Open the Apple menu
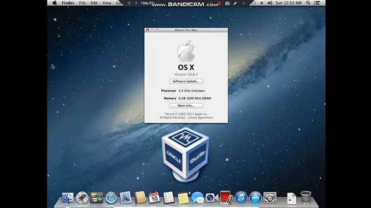The height and width of the screenshot is (208, 371). [x=55, y=3]
